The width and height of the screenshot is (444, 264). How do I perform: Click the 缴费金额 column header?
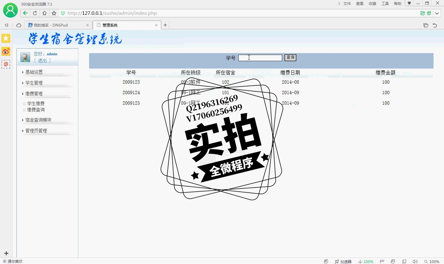pyautogui.click(x=385, y=73)
